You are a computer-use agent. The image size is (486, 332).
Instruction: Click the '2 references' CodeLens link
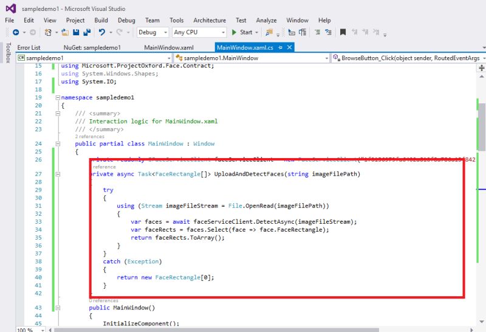(89, 137)
